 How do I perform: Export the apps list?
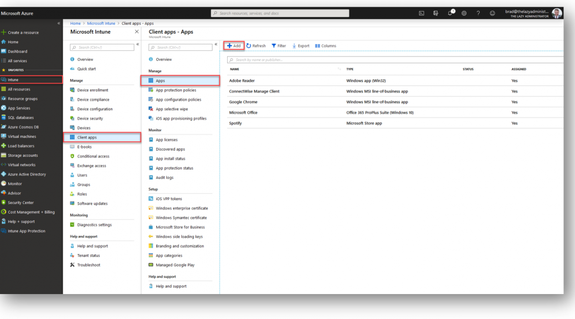[301, 46]
